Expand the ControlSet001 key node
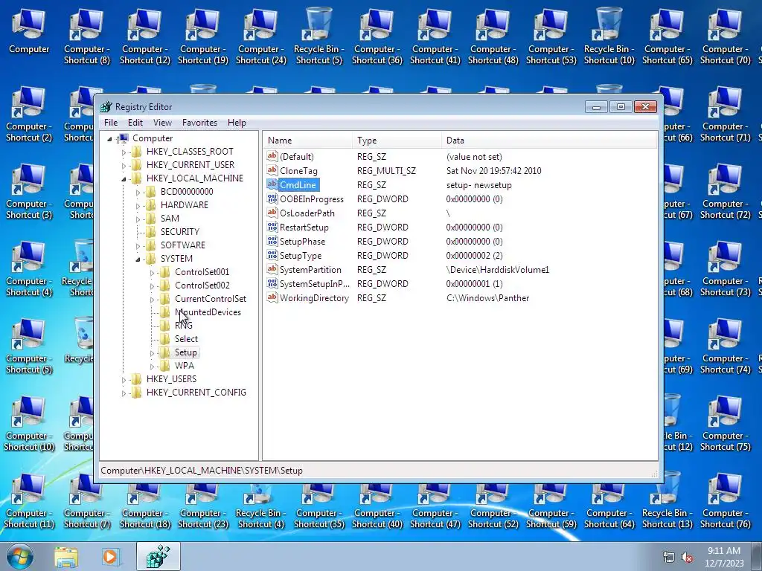Screen dimensions: 762x571 pyautogui.click(x=152, y=272)
